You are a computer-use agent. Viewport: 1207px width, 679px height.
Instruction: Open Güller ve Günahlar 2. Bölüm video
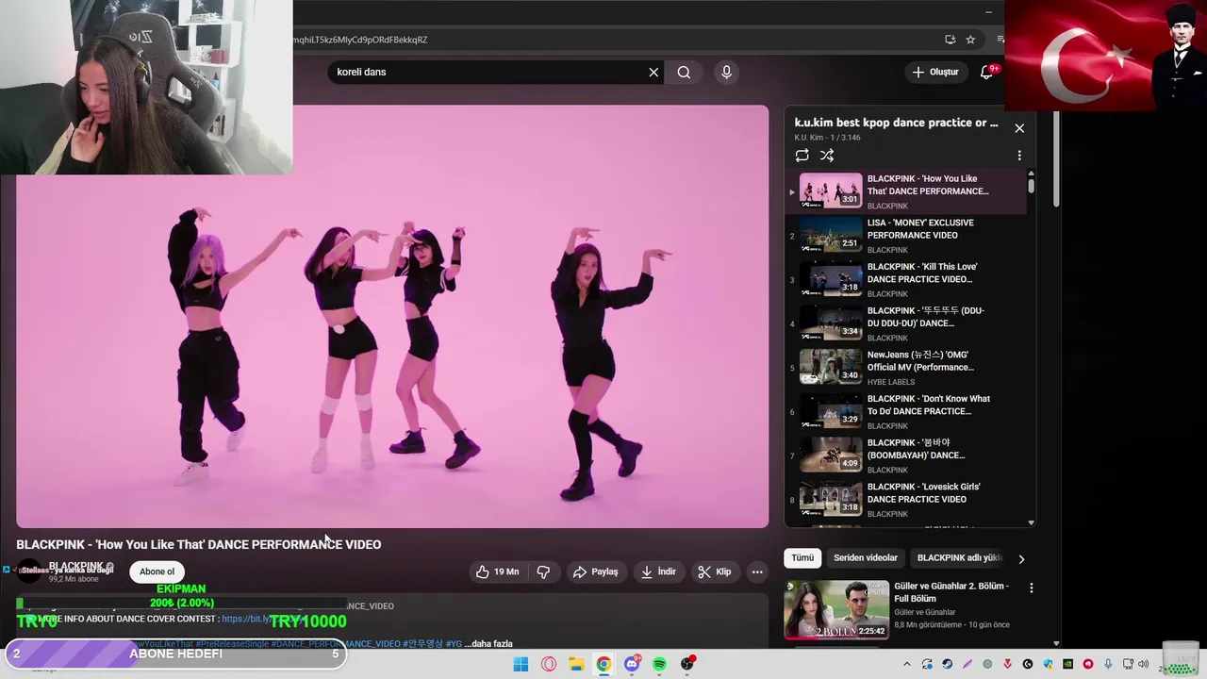click(835, 609)
